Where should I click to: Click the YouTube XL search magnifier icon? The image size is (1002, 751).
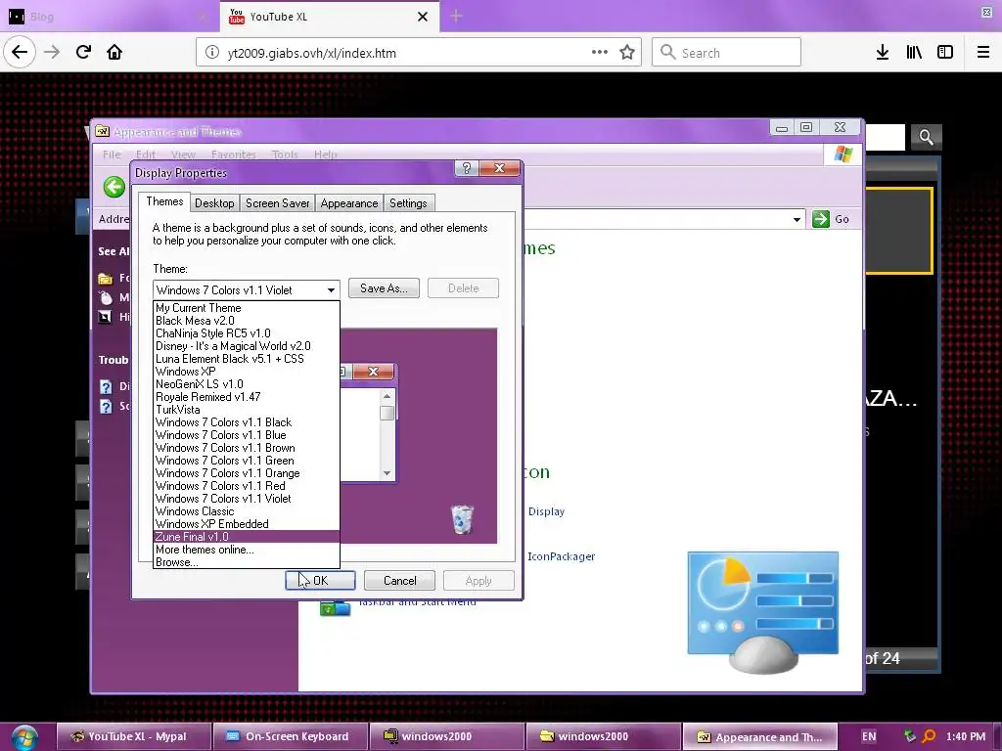pyautogui.click(x=926, y=137)
